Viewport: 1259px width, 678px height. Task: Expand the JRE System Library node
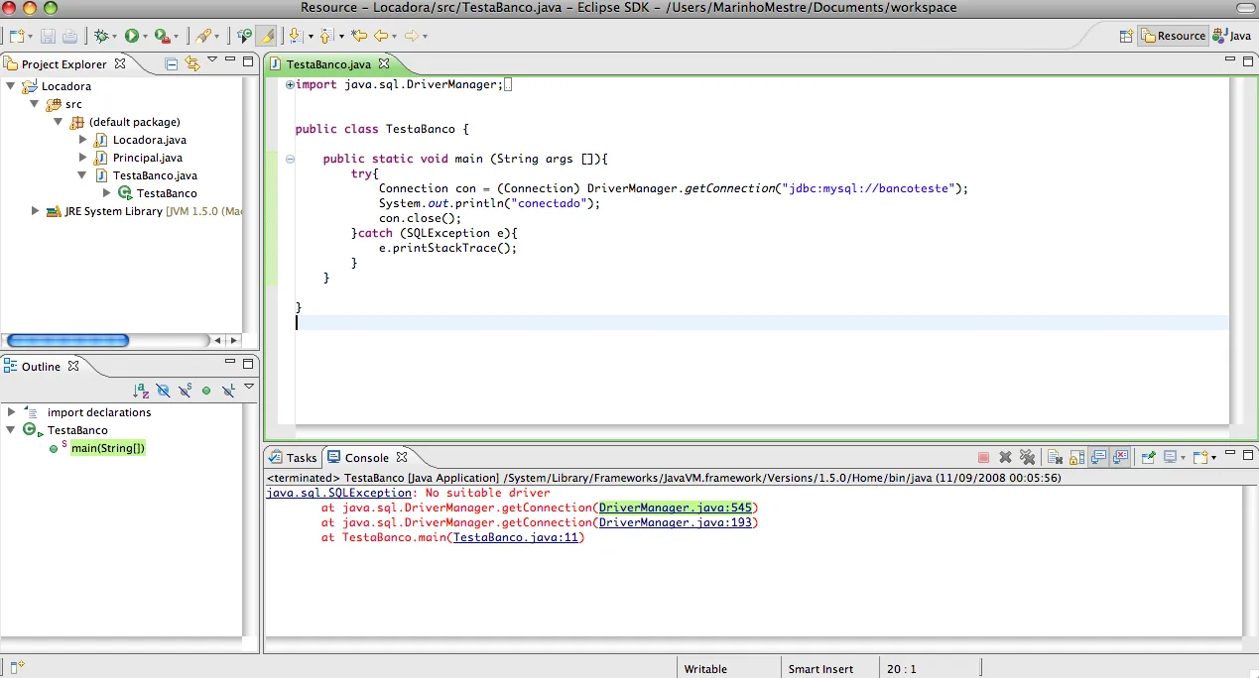point(36,211)
